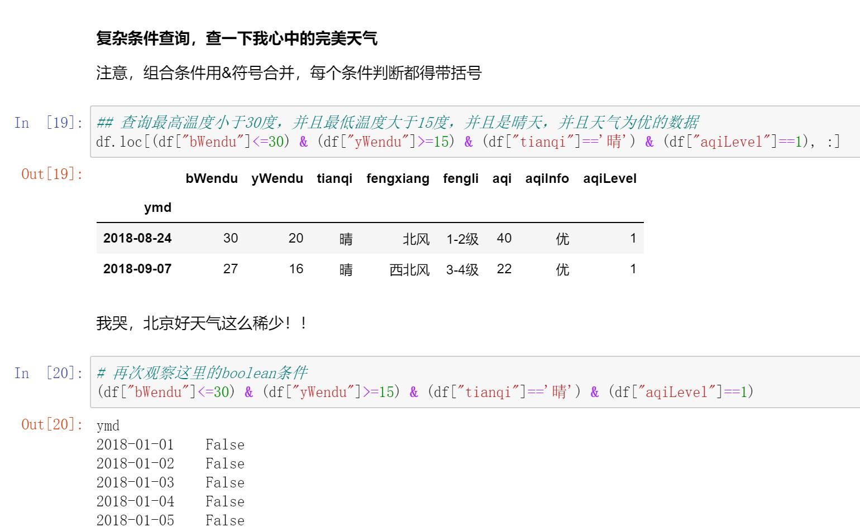This screenshot has height=532, width=860.
Task: Click fengli cell 1-2级
Action: [462, 239]
